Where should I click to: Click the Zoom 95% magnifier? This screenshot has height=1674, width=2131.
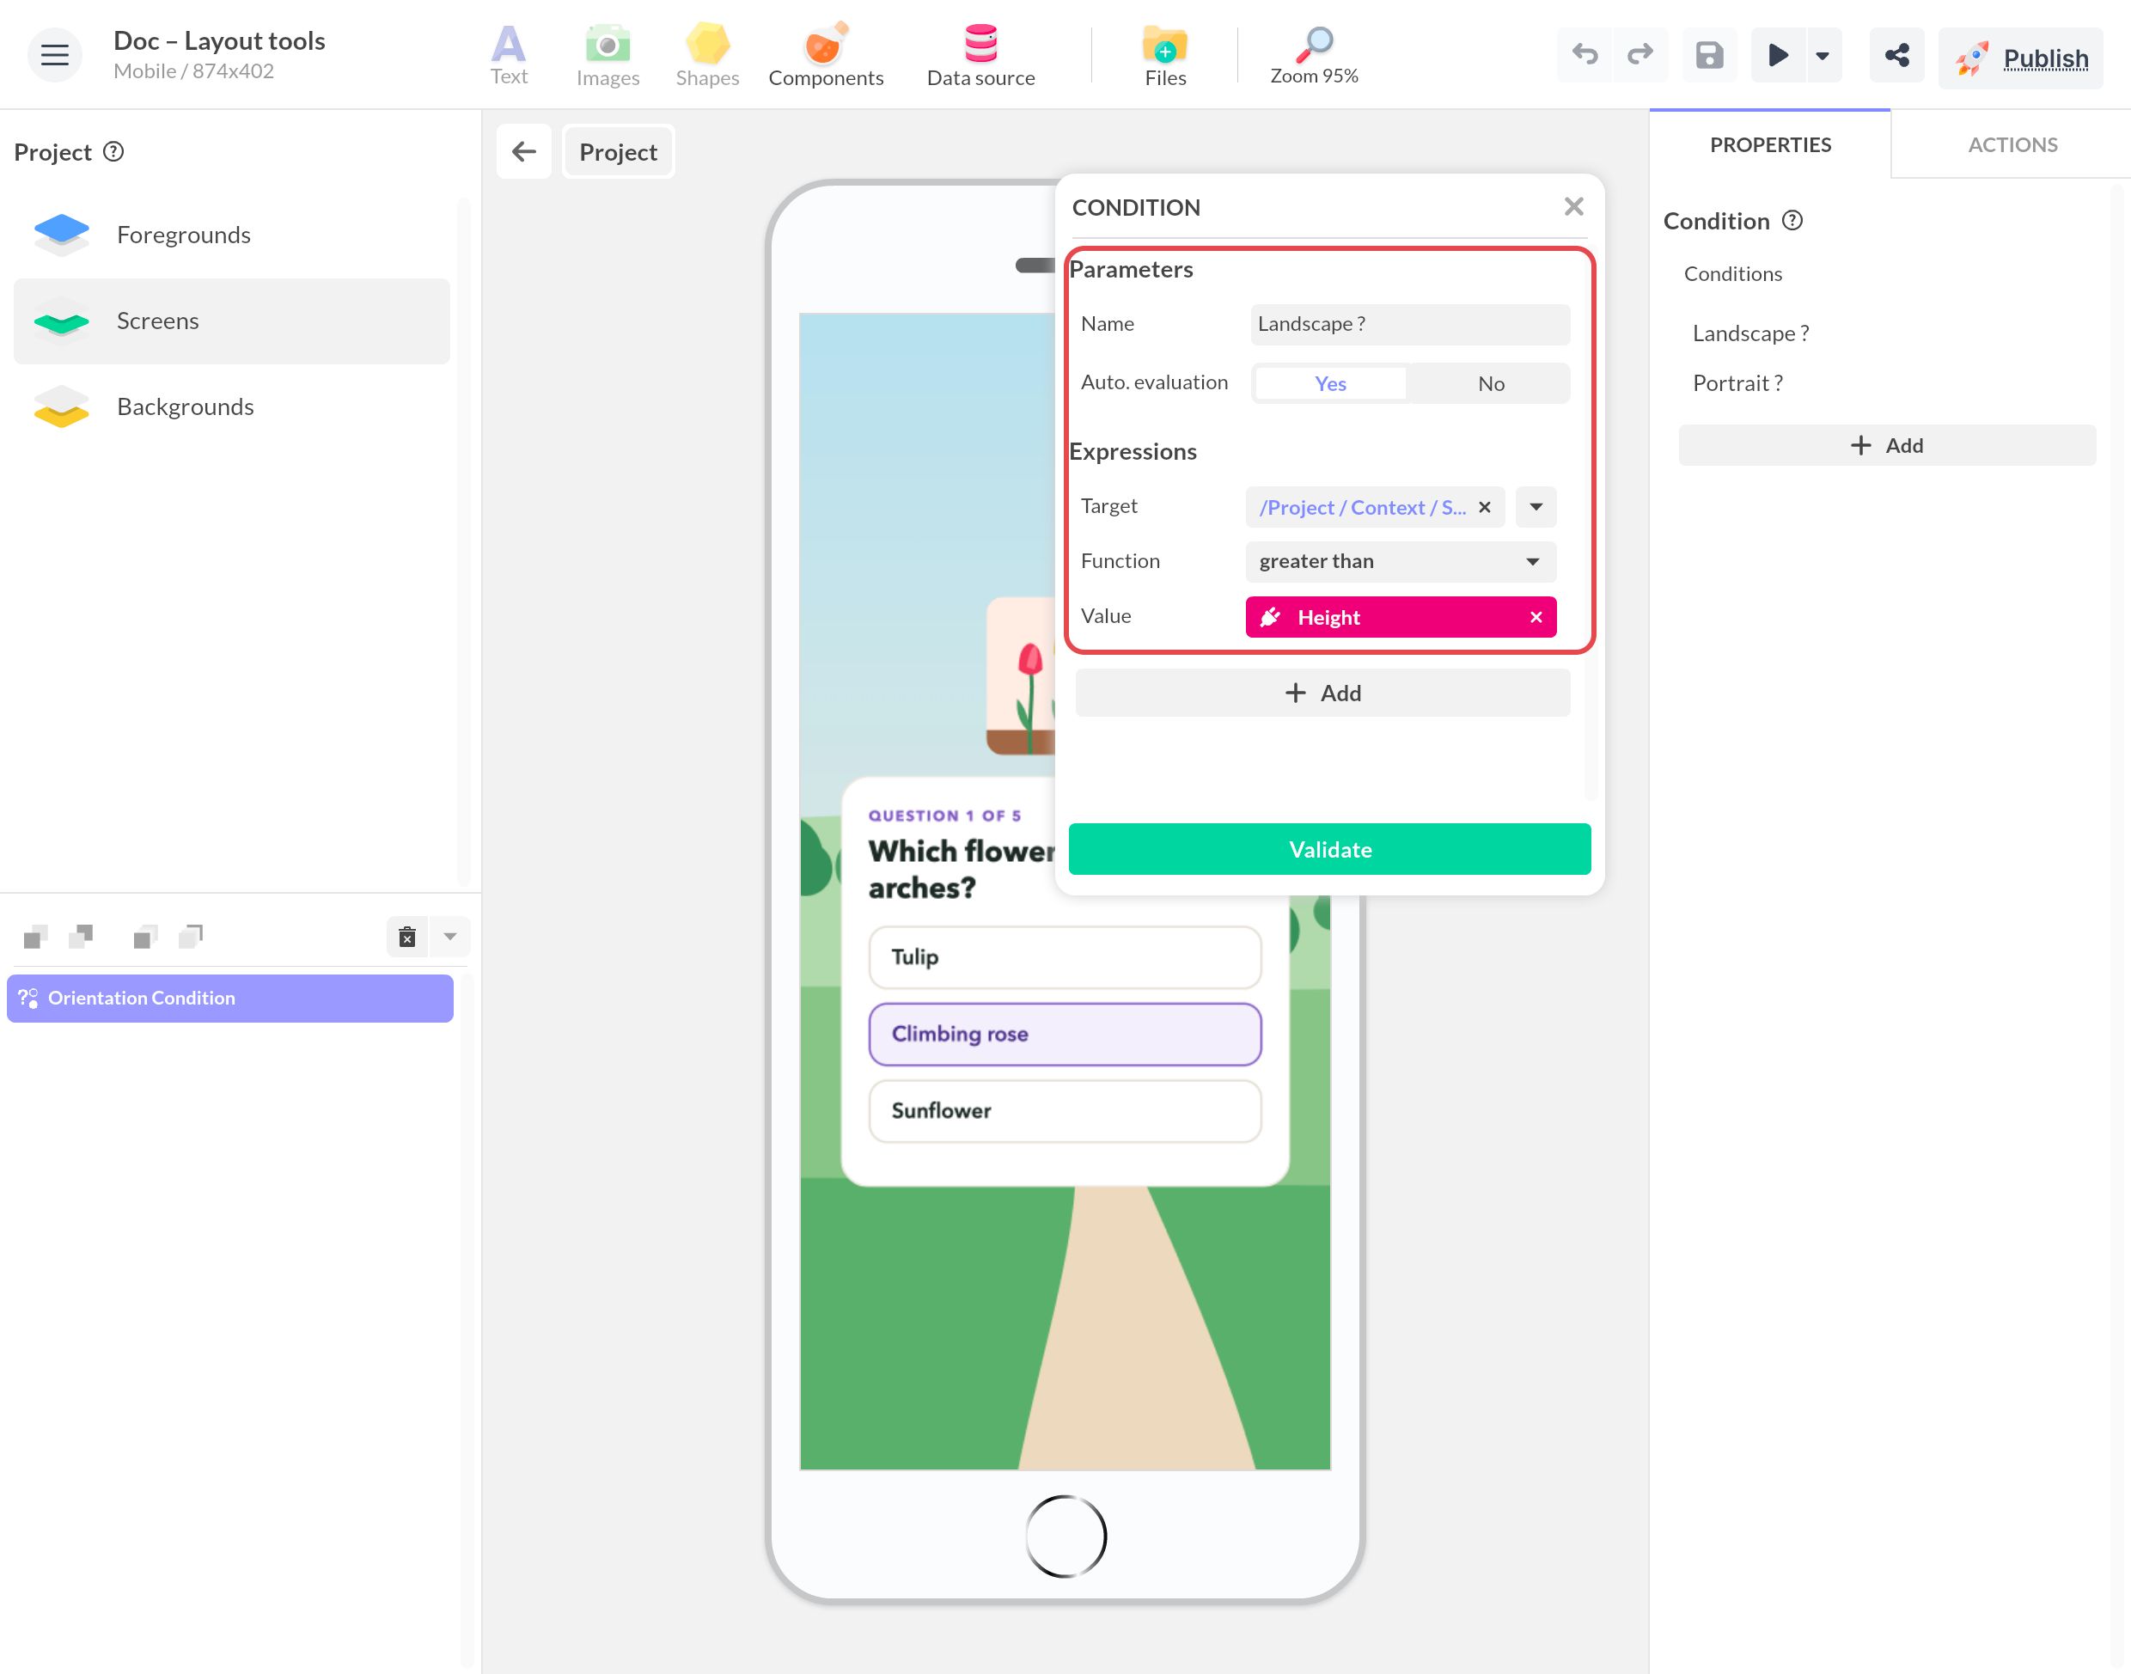click(1314, 55)
